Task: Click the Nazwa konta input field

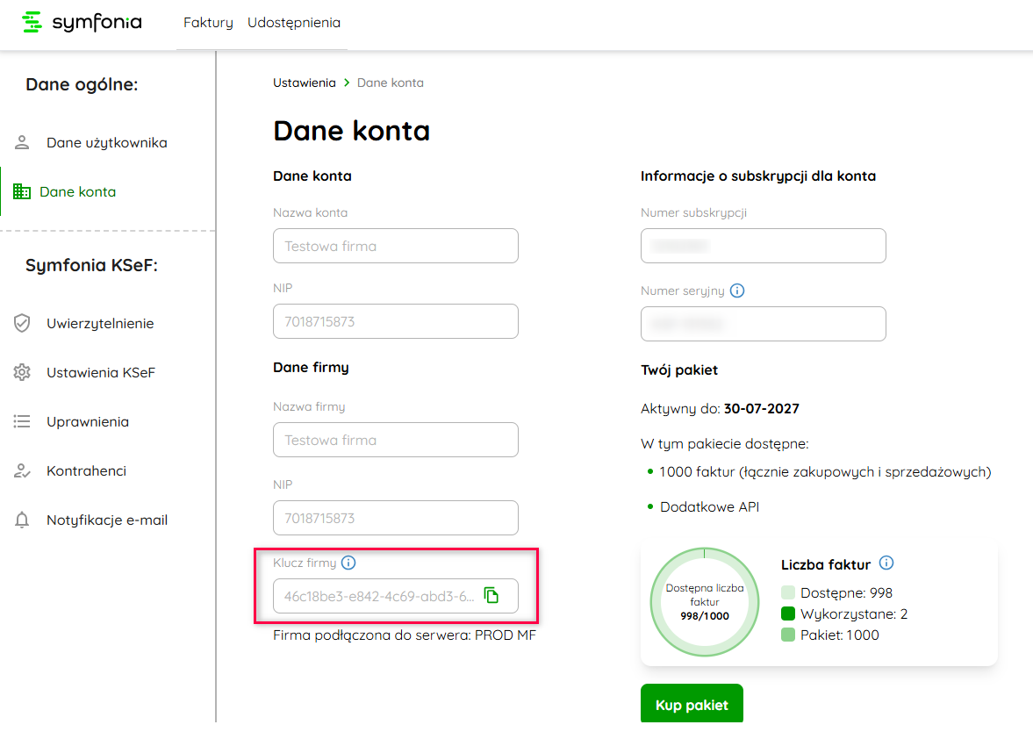Action: tap(395, 246)
